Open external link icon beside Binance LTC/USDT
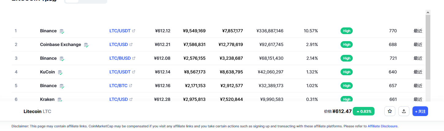The width and height of the screenshot is (444, 131). click(x=134, y=31)
